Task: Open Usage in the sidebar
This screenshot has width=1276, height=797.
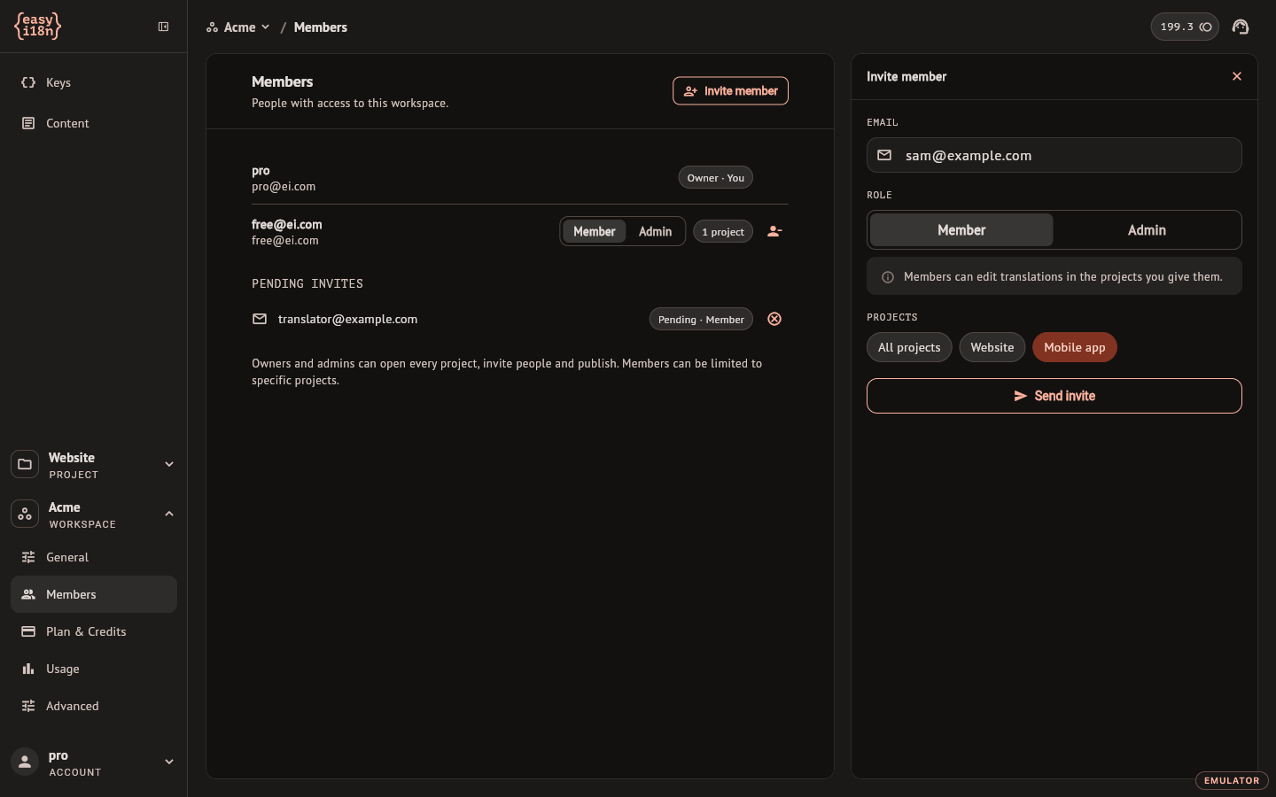Action: click(94, 669)
